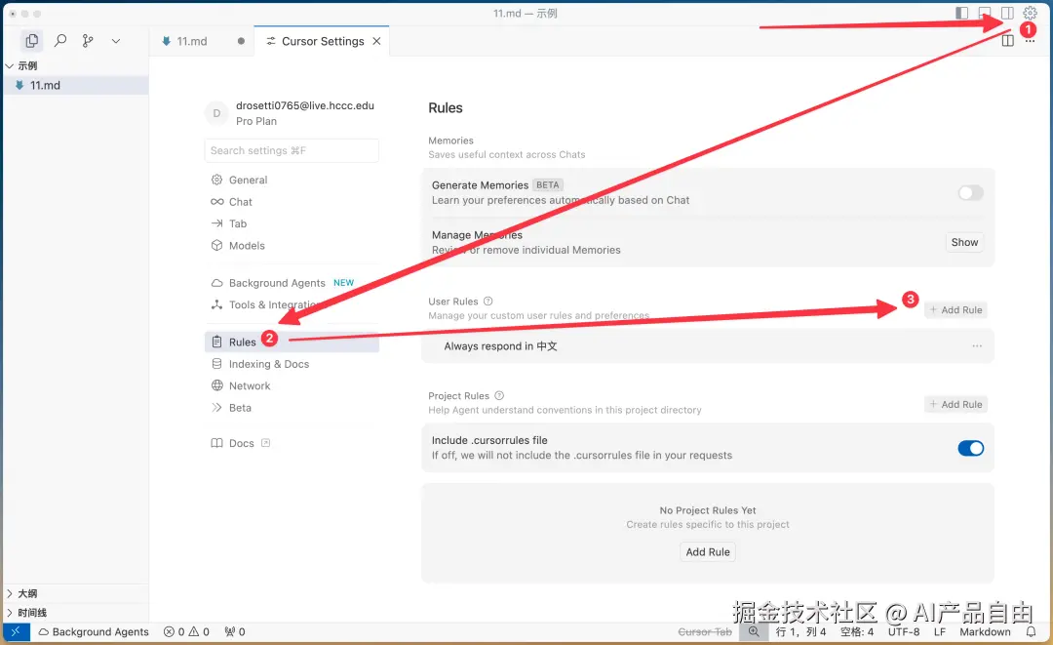Viewport: 1053px width, 645px height.
Task: Open remote window status bar icon
Action: coord(17,631)
